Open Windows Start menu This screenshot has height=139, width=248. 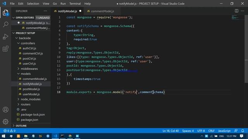pyautogui.click(x=3, y=136)
